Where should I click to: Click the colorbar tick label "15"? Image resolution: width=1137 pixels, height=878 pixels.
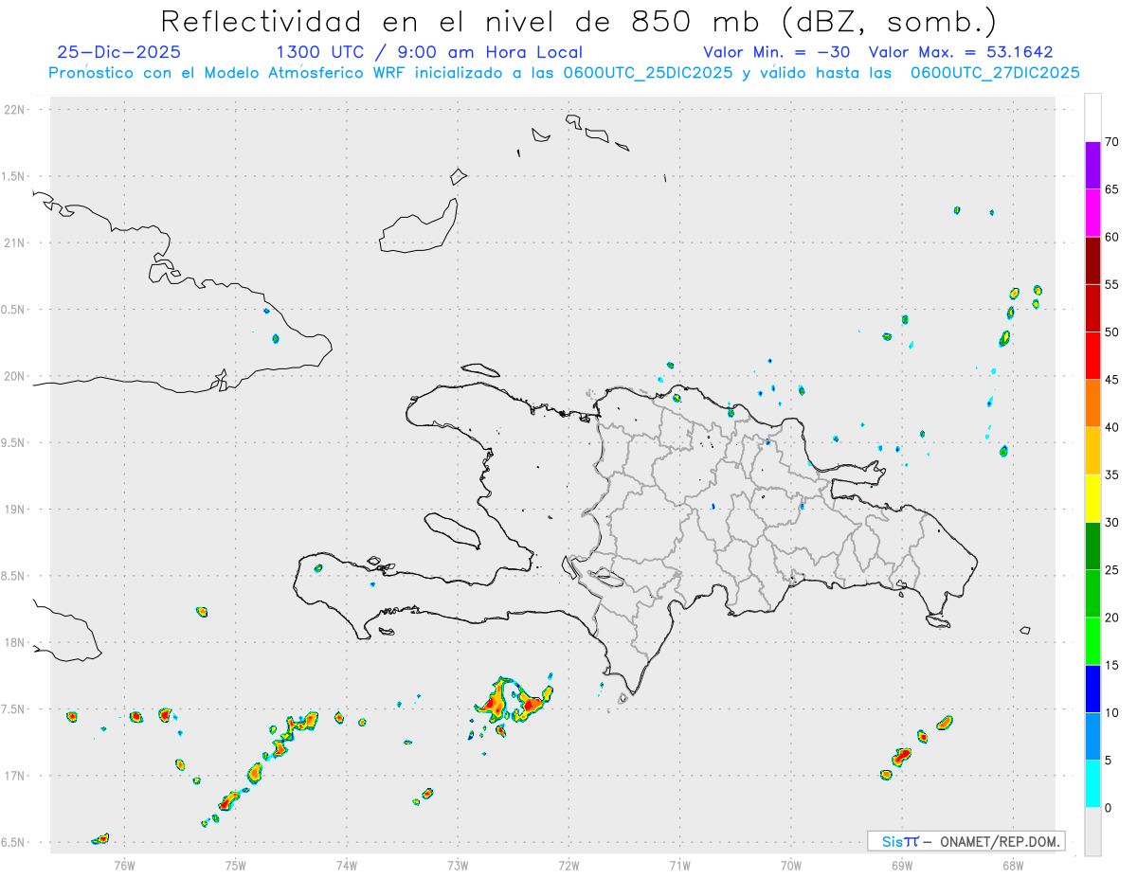pyautogui.click(x=1111, y=665)
